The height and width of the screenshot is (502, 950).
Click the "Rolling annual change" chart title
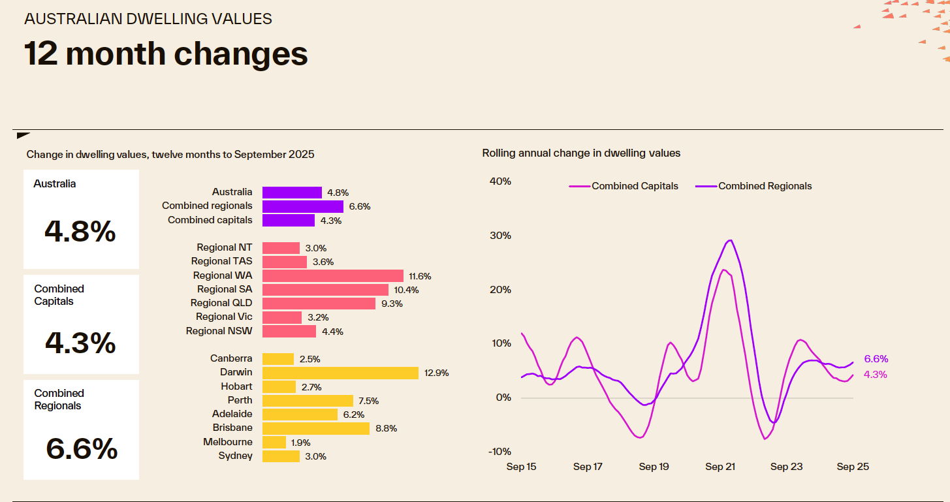(581, 153)
